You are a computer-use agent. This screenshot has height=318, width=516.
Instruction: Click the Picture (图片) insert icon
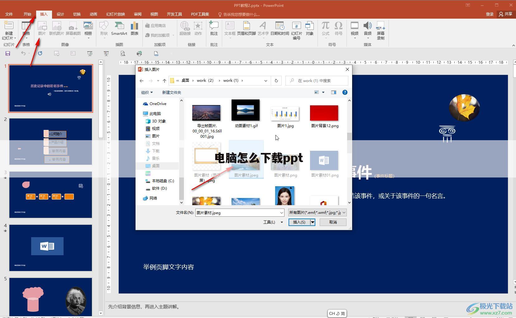[x=42, y=29]
